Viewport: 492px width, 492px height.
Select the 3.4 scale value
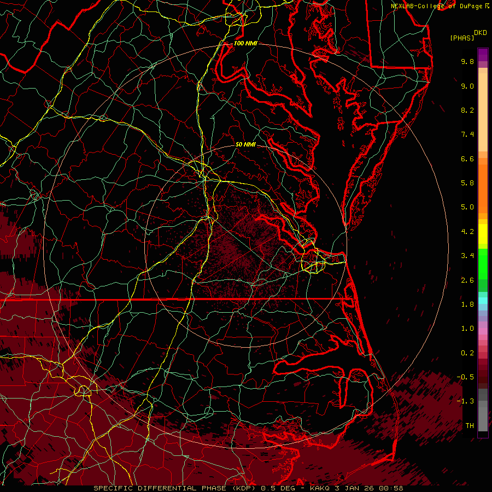point(467,256)
